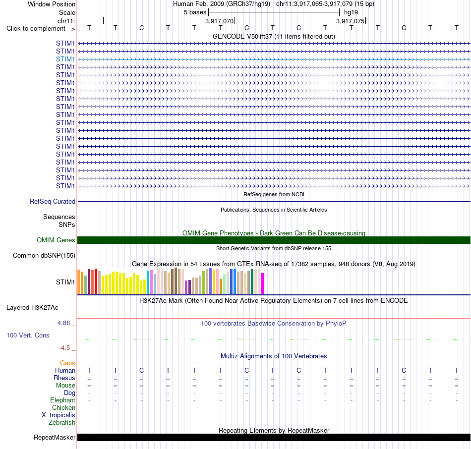Click 'Repeating Elements by RepeatMasker' title
The width and height of the screenshot is (471, 449).
(x=274, y=430)
